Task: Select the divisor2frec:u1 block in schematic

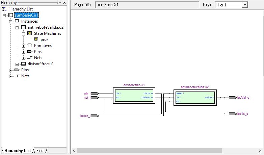Action: 134,95
